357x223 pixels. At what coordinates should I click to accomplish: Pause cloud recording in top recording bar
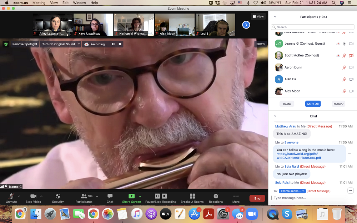click(113, 44)
